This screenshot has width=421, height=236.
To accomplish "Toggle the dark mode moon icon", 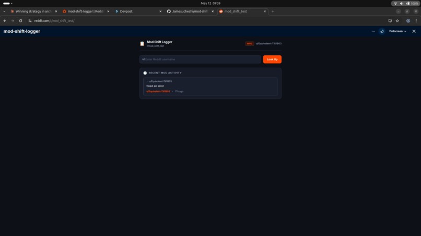I will (382, 31).
